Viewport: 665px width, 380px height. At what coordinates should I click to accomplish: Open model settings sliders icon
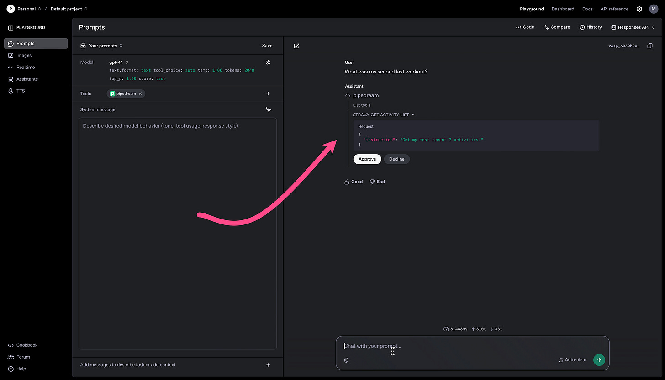(x=268, y=62)
